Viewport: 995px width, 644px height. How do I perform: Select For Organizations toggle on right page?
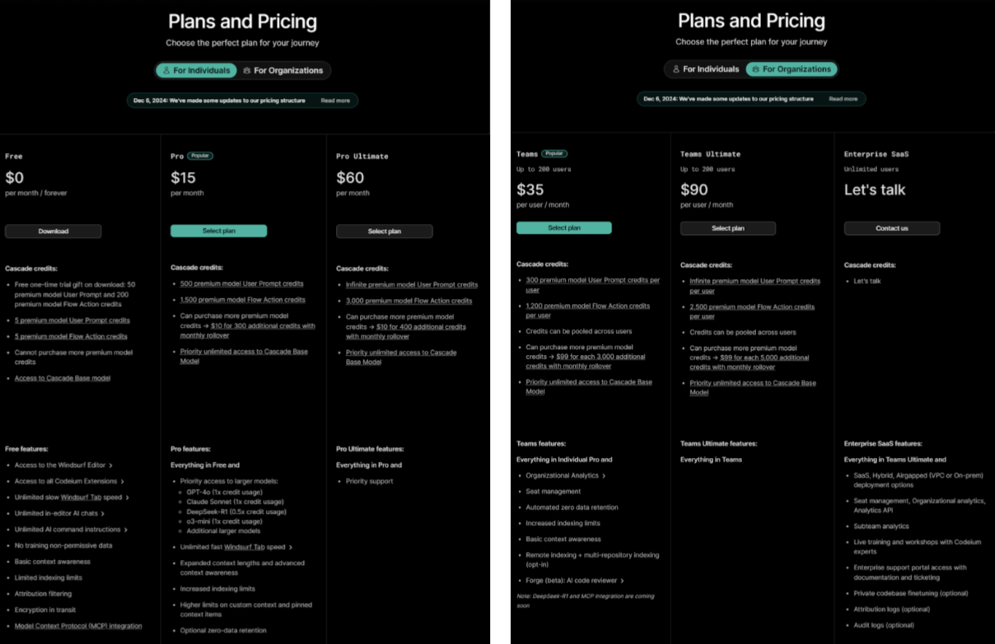[x=792, y=69]
